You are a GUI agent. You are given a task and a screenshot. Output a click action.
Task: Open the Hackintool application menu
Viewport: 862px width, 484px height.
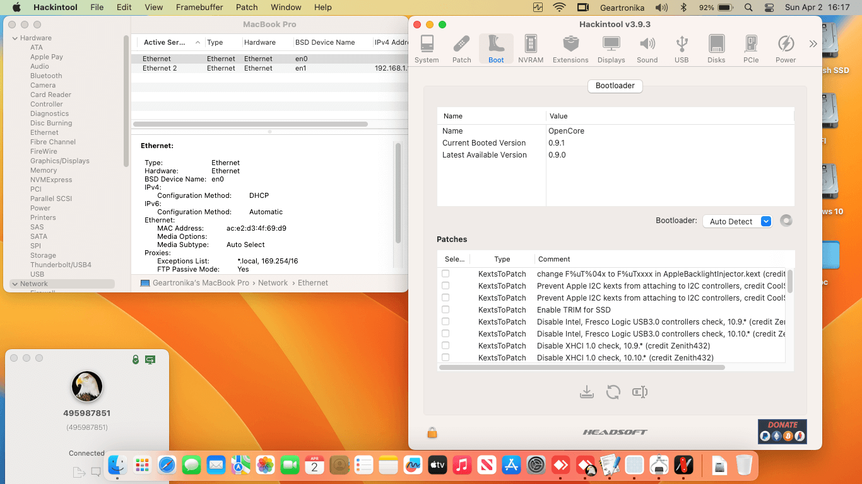coord(54,8)
